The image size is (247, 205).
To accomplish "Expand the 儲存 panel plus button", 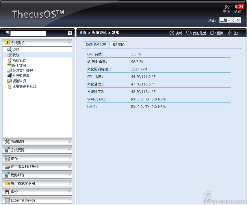I will click(x=69, y=158).
